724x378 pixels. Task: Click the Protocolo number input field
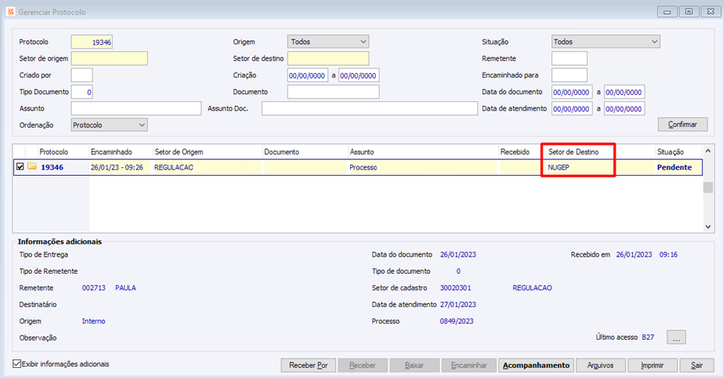(x=92, y=42)
